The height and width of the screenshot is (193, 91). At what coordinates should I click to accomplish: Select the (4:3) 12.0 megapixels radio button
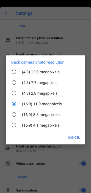tap(14, 72)
